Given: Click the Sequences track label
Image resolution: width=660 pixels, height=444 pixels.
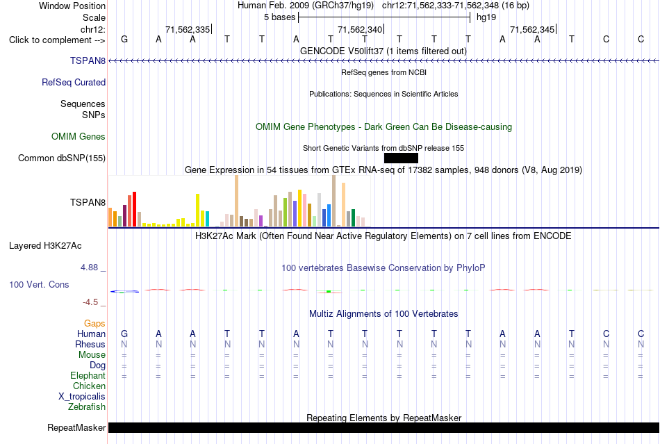Looking at the screenshot, I should 83,104.
